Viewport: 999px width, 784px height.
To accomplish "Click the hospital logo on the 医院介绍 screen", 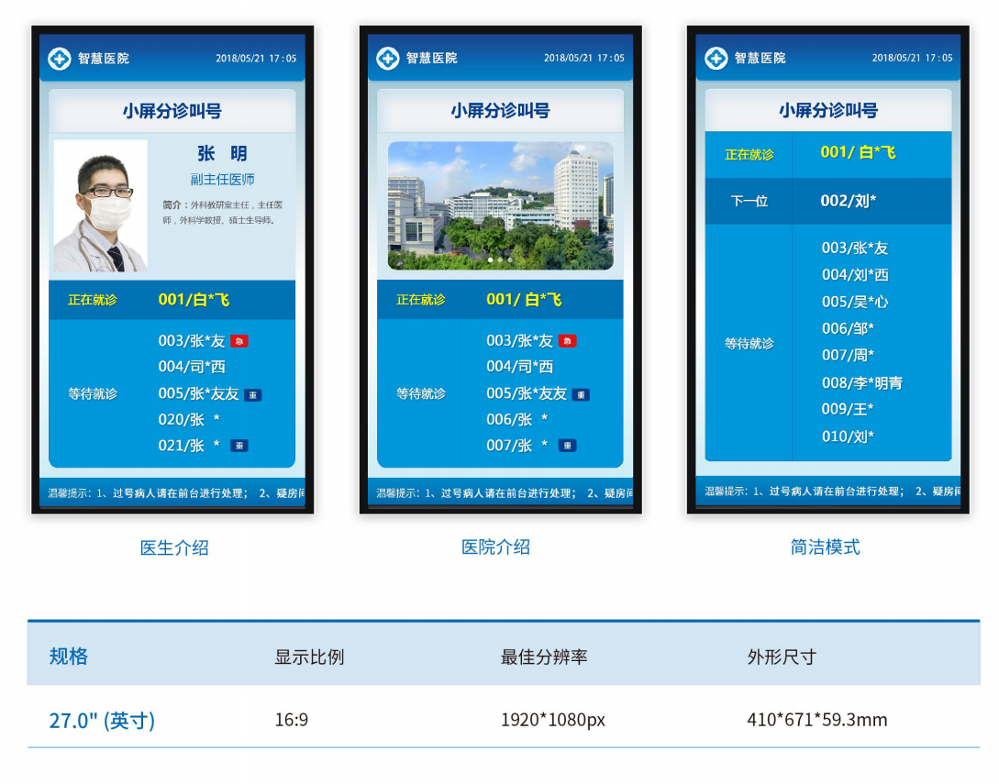I will pyautogui.click(x=388, y=59).
